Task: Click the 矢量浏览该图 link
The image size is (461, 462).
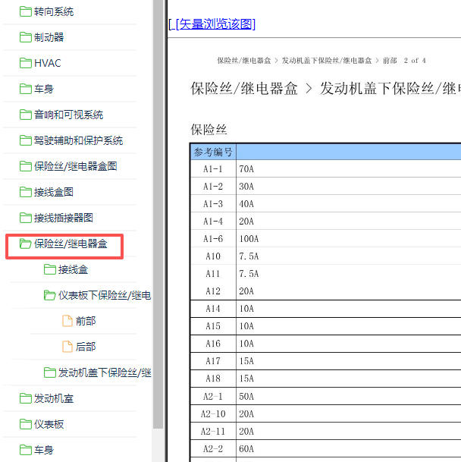Action: [x=215, y=24]
